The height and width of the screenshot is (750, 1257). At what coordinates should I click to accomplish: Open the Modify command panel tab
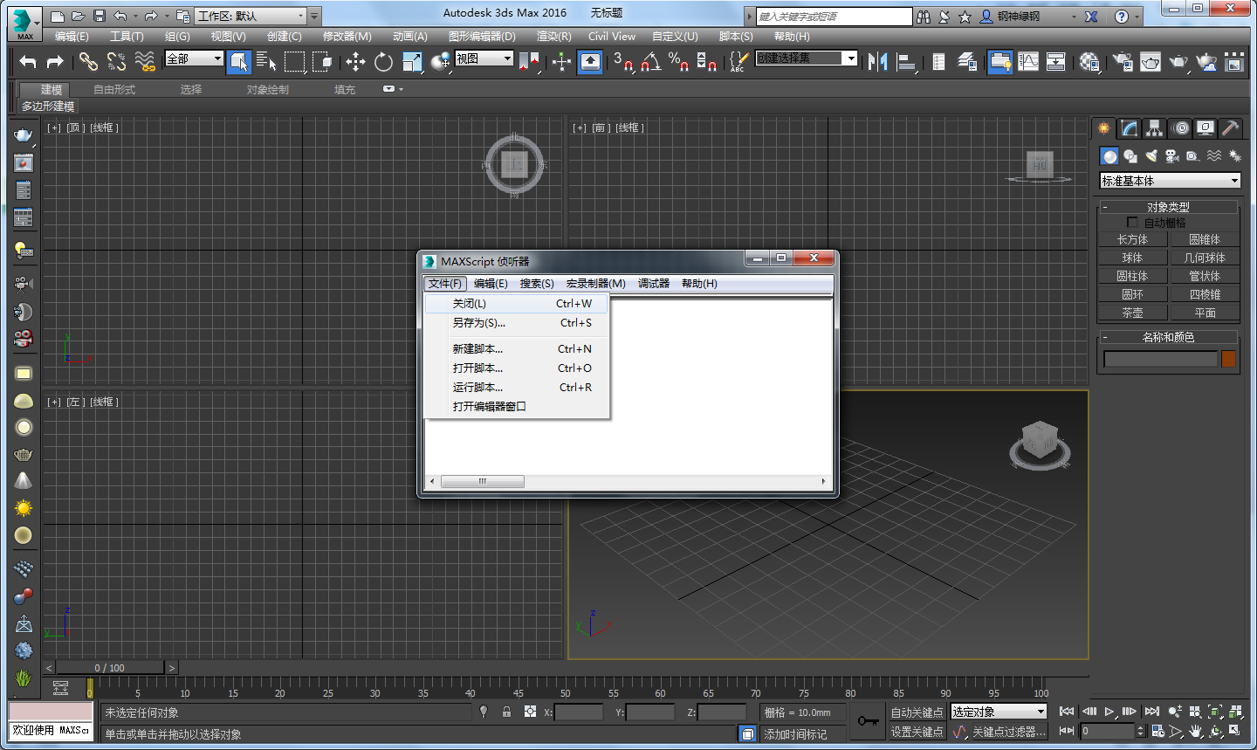pyautogui.click(x=1130, y=128)
